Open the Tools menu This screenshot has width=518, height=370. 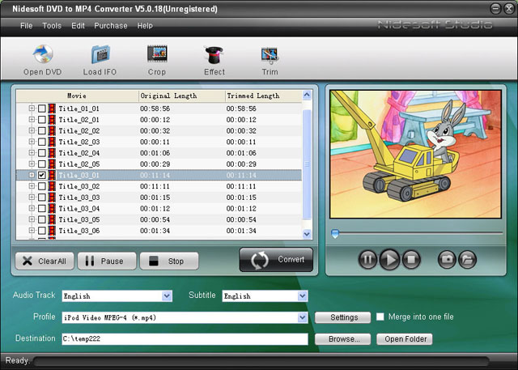coord(52,26)
